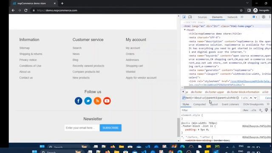
Task: Click the SUBSCRIBE button
Action: (110, 128)
